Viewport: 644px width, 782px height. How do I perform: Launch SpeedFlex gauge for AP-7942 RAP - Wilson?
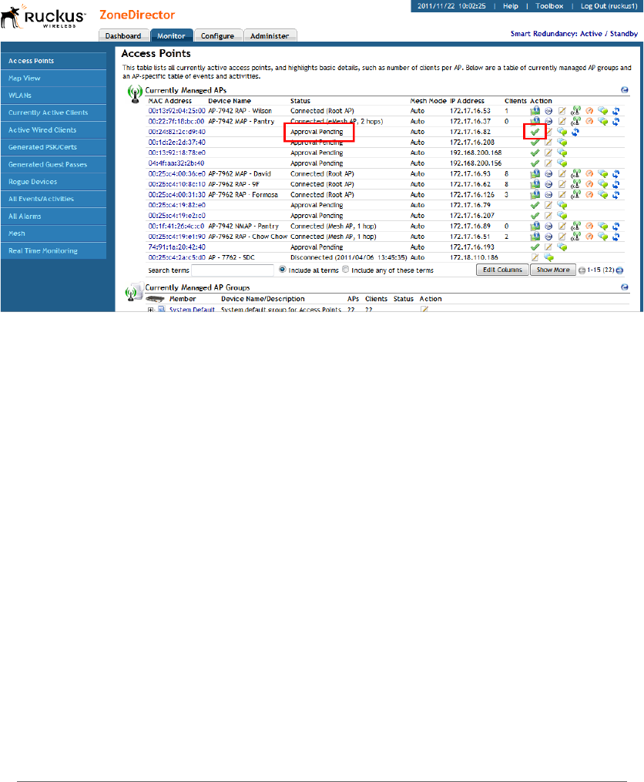coord(589,111)
